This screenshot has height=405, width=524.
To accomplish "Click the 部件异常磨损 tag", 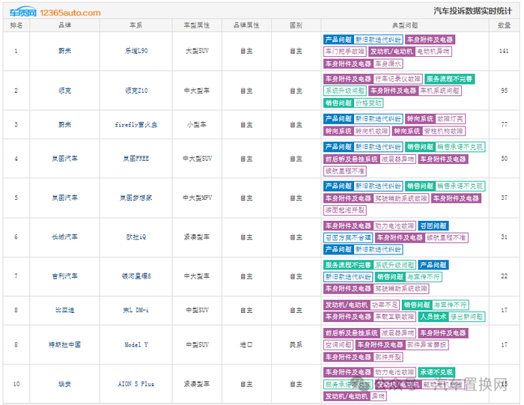I will click(x=427, y=344).
